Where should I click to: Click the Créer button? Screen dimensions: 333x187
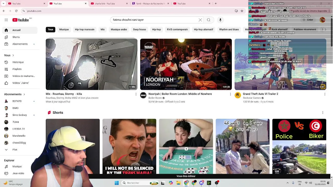tap(308, 20)
